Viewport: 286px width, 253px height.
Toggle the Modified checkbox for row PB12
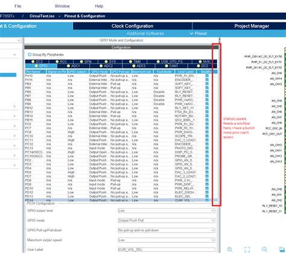(207, 108)
